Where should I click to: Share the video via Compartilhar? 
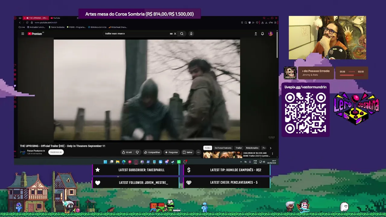(152, 152)
